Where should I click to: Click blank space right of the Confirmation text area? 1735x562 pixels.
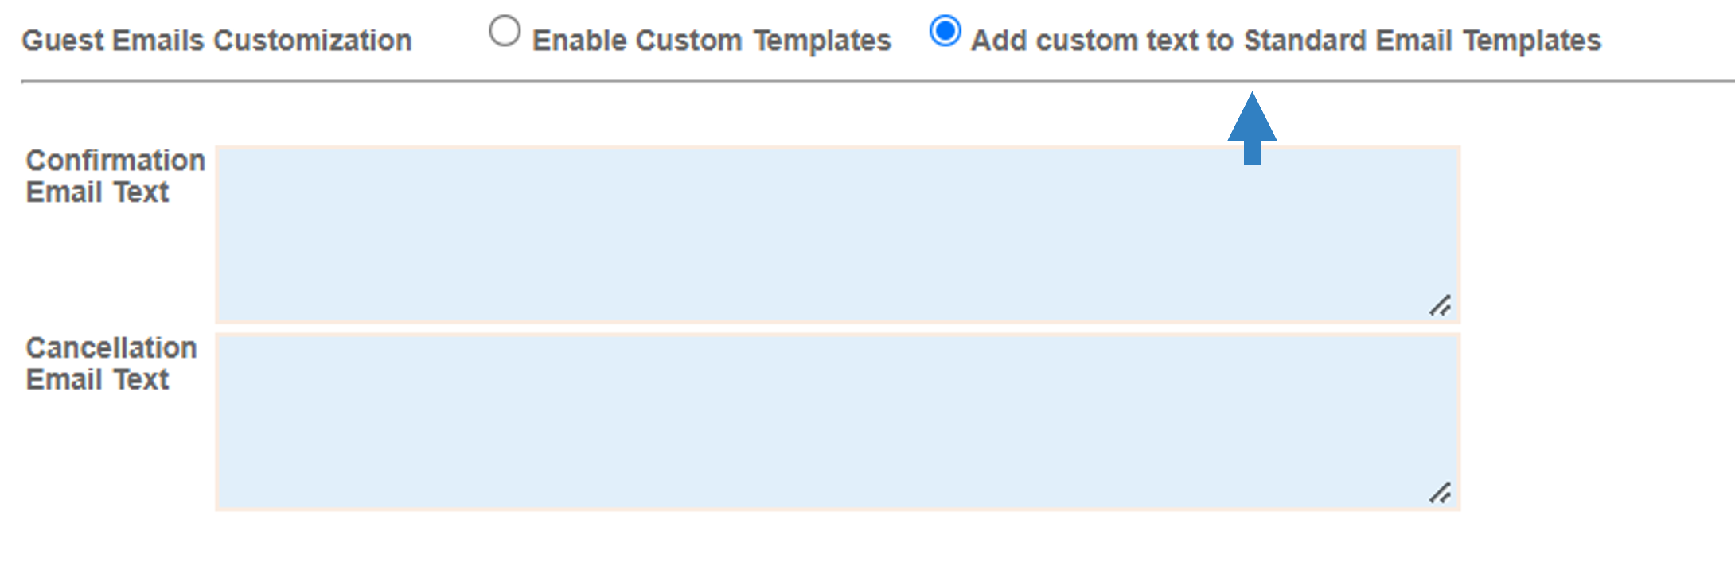tap(1596, 234)
